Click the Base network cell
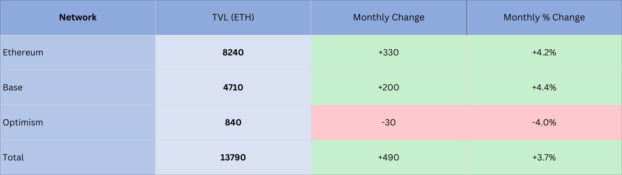Viewport: 622px width, 175px height. coord(13,87)
